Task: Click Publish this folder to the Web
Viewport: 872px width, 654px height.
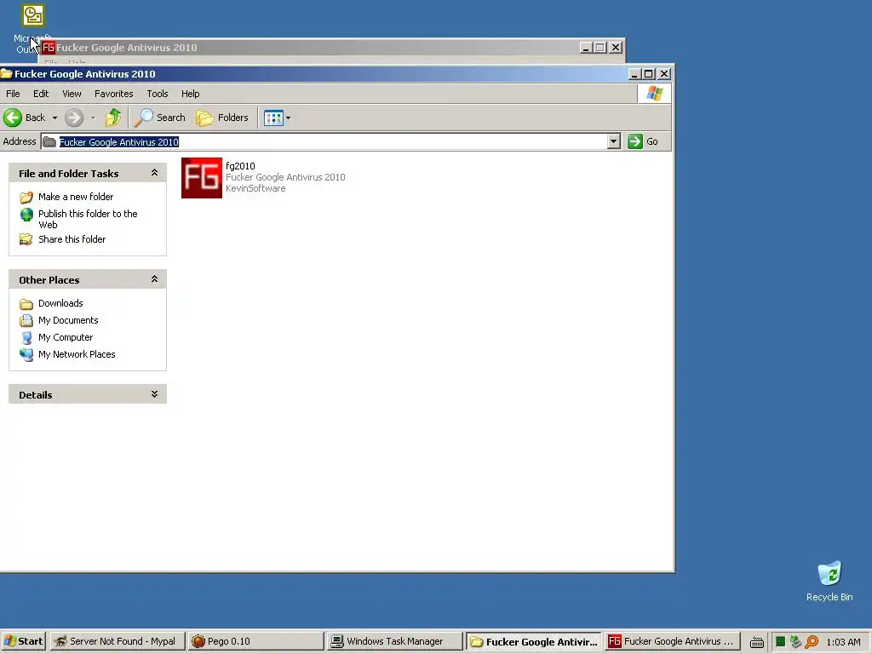Action: 88,219
